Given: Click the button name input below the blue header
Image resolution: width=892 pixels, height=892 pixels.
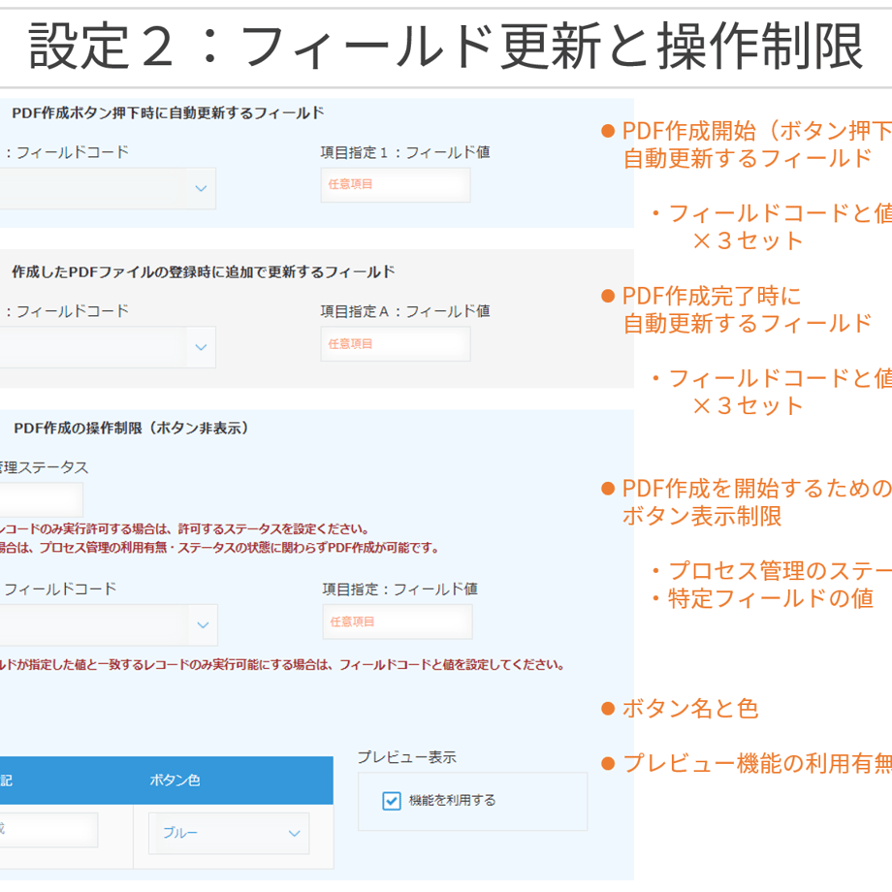Looking at the screenshot, I should tap(48, 829).
